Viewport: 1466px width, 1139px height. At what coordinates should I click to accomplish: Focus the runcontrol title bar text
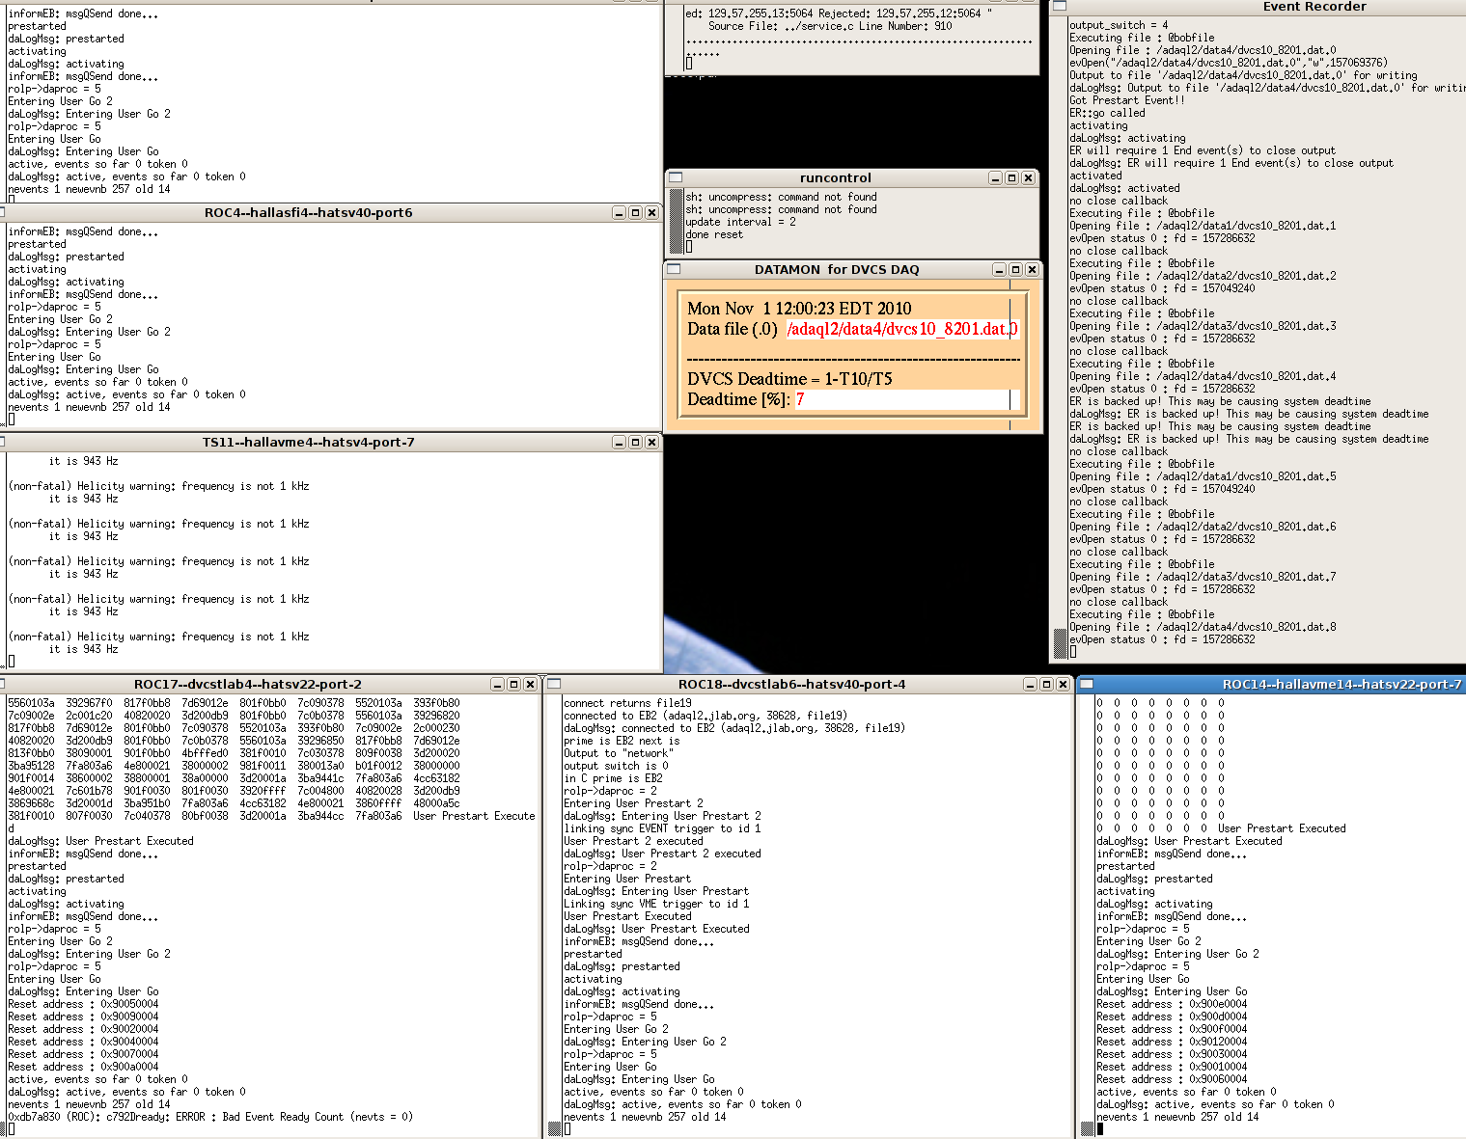coord(836,177)
